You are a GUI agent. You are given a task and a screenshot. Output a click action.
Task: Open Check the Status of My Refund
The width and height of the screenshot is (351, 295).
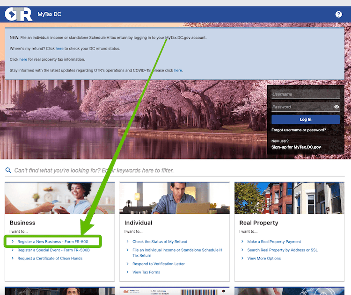[160, 242]
